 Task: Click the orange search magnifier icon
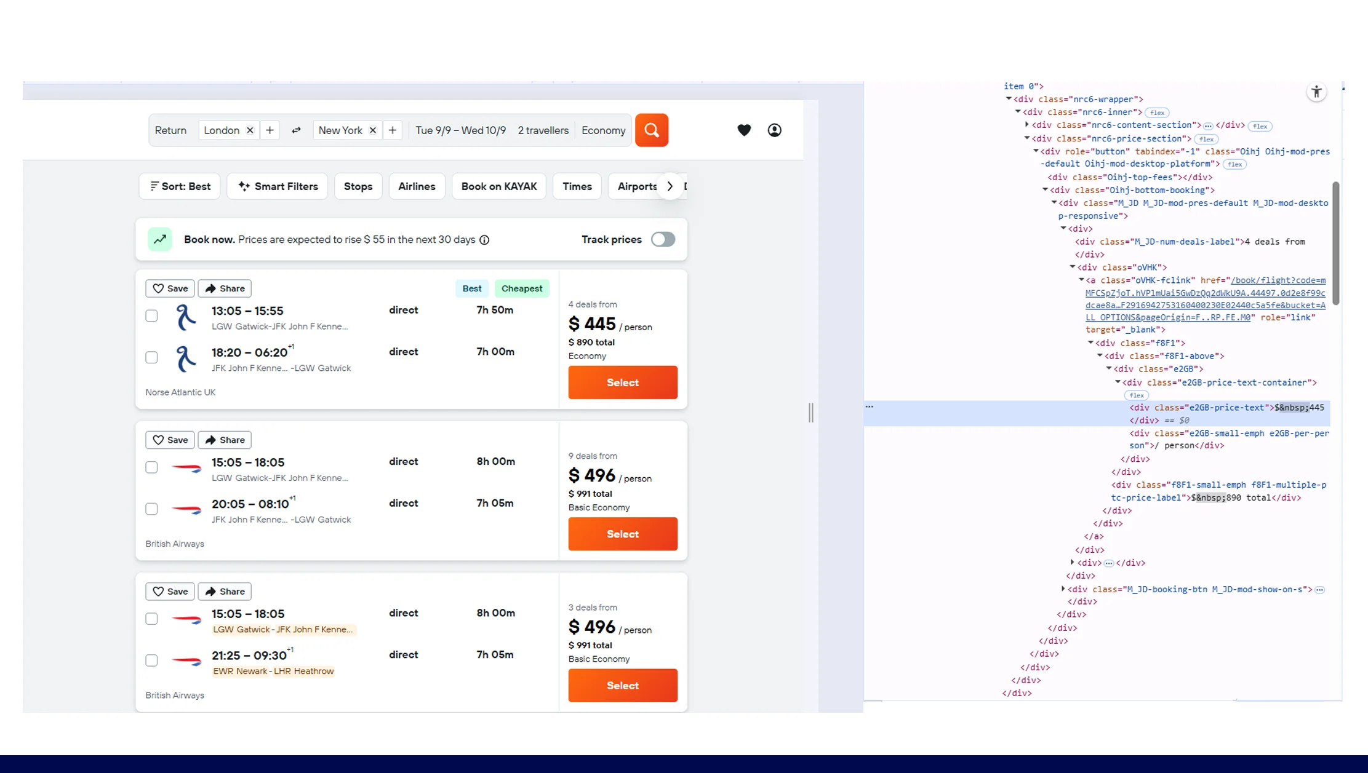tap(652, 130)
